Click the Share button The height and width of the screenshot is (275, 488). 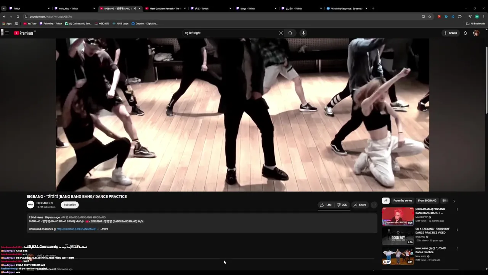[360, 205]
